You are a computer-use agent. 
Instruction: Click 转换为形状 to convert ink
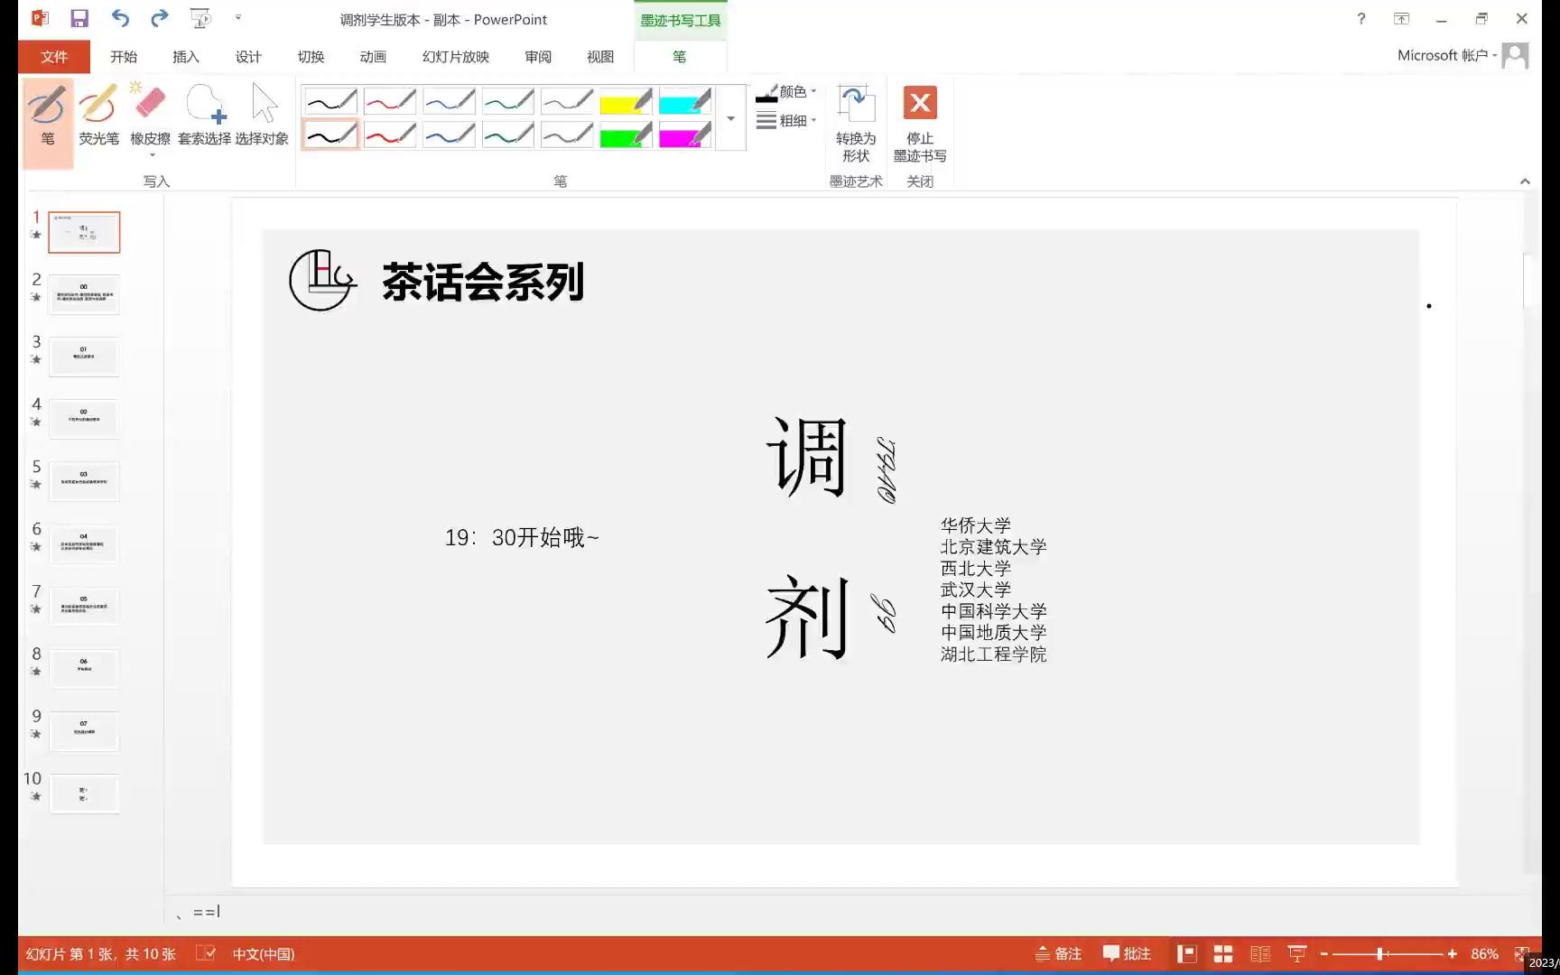pos(855,122)
